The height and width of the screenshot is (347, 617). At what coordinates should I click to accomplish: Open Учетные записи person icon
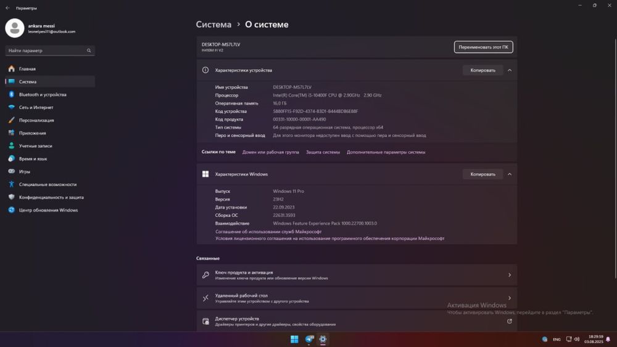(11, 146)
